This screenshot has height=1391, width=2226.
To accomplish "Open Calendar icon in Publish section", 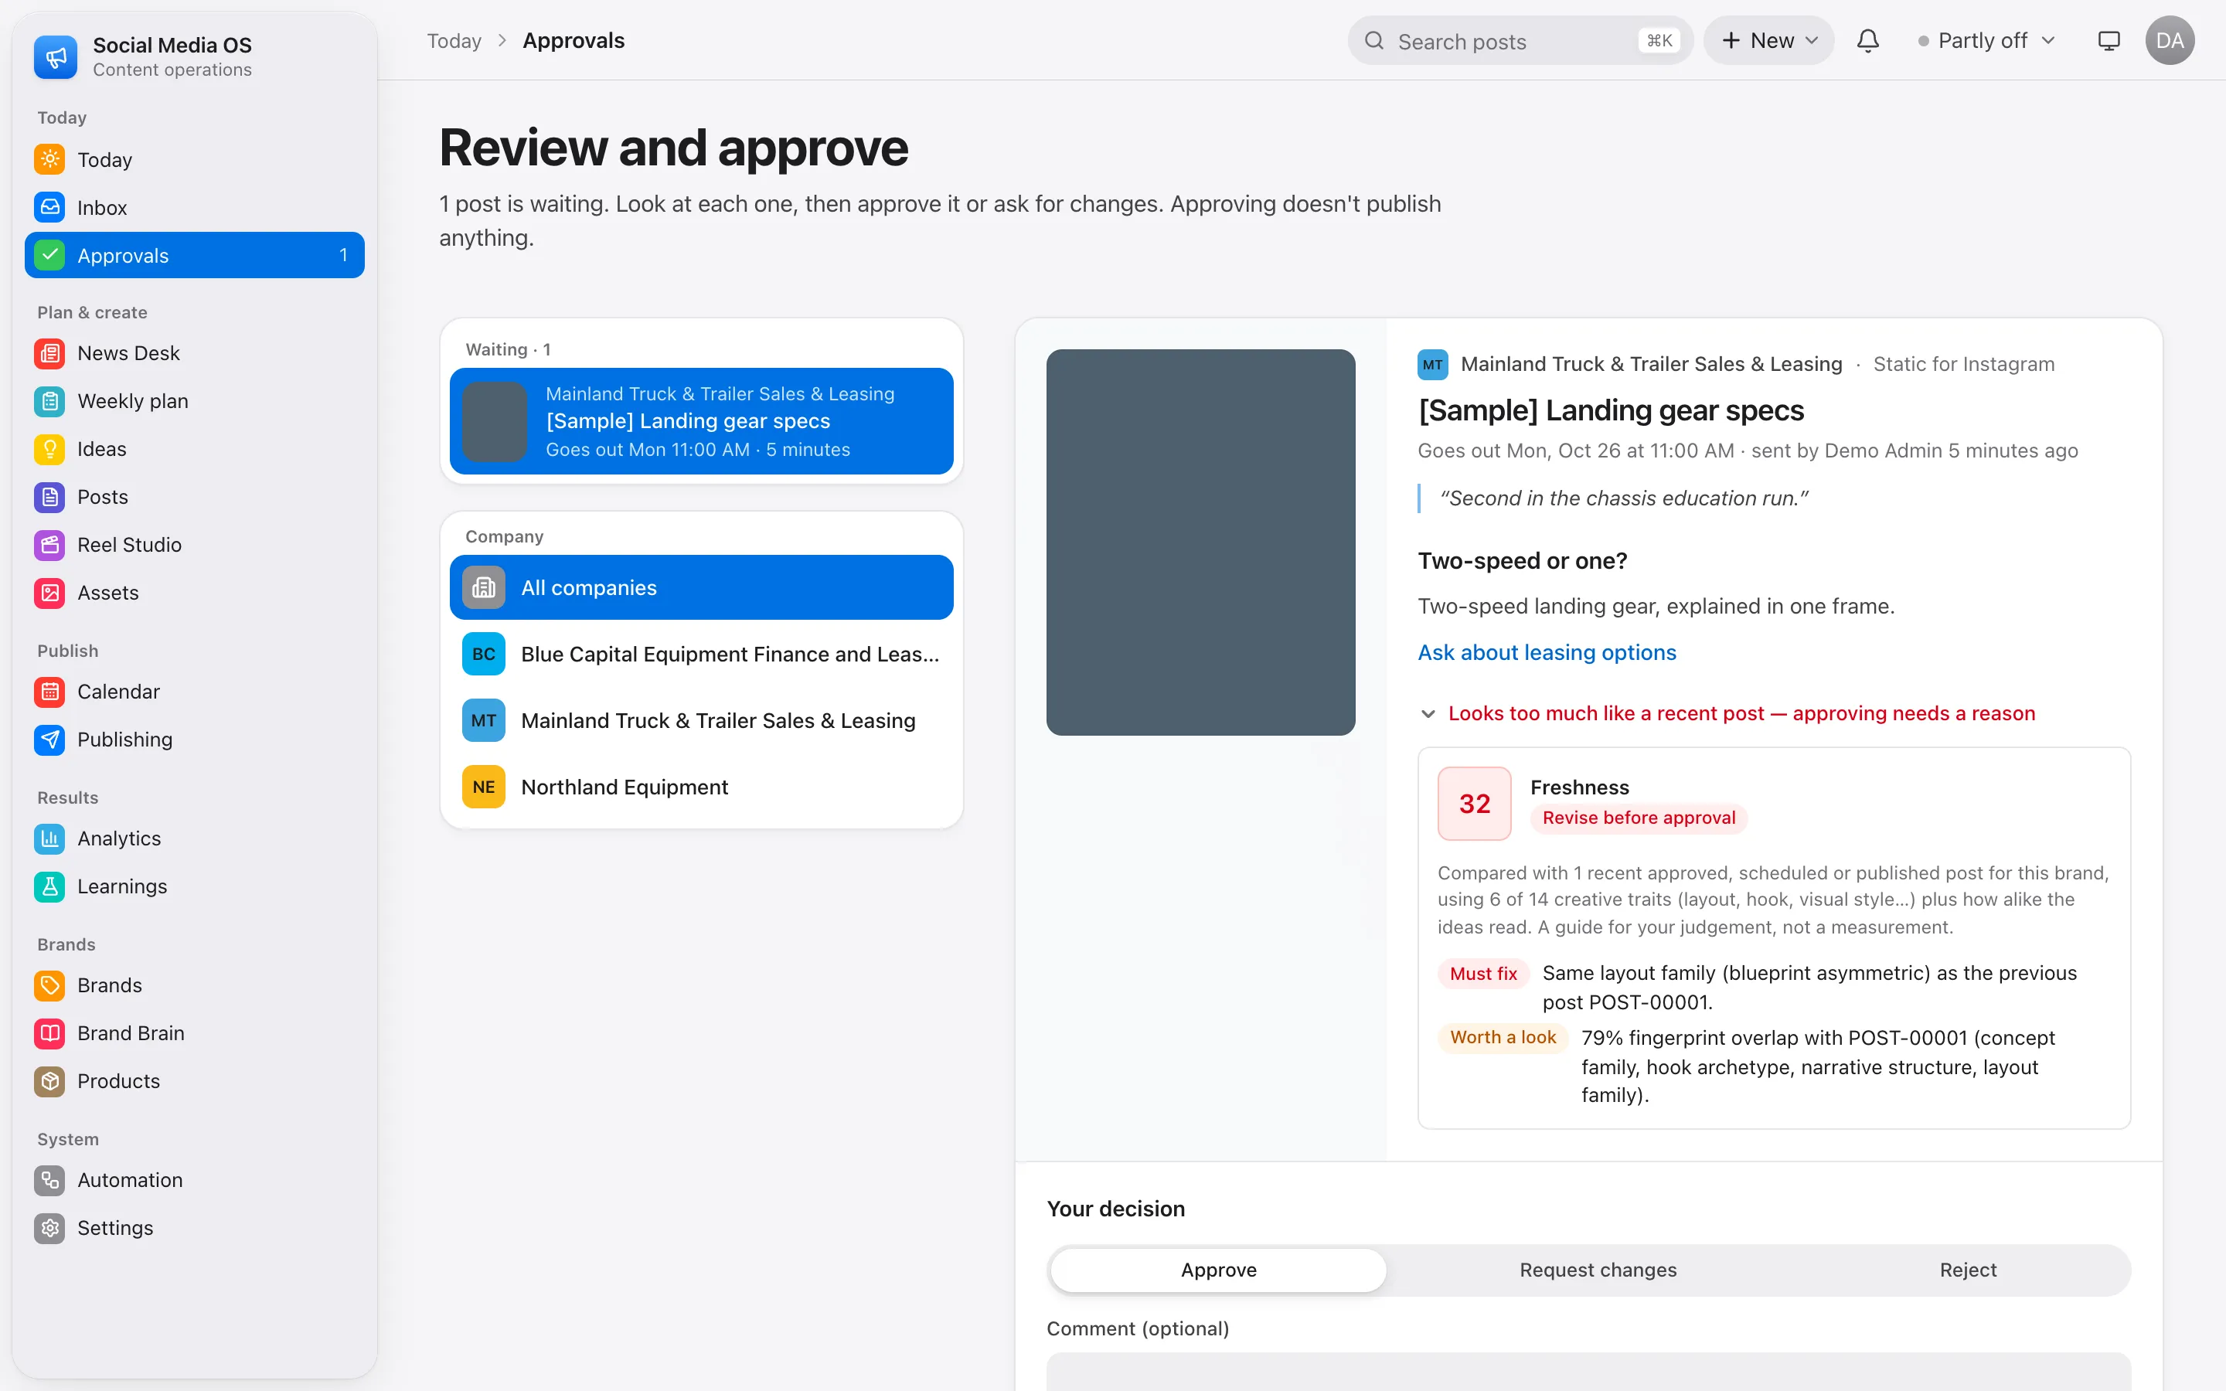I will tap(49, 691).
